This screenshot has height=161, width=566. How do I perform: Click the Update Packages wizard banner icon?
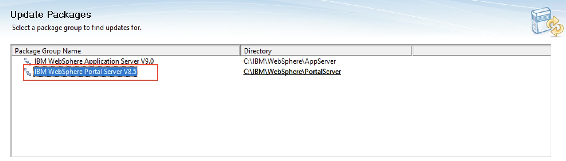[x=547, y=22]
